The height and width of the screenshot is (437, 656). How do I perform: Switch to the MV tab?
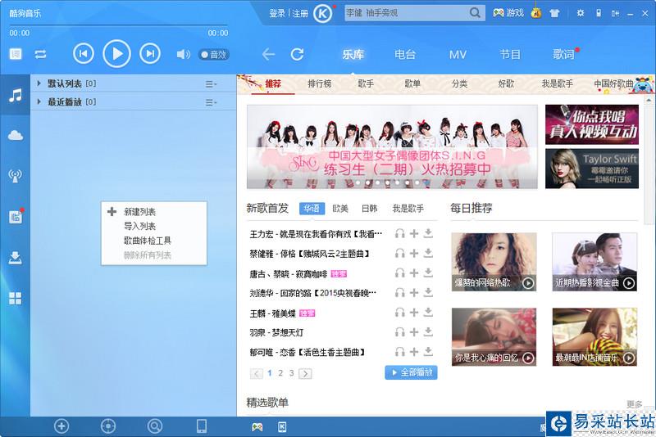[458, 55]
